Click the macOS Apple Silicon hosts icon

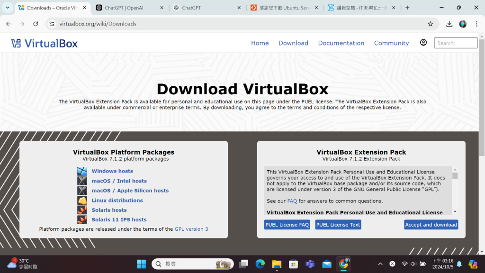pos(82,191)
